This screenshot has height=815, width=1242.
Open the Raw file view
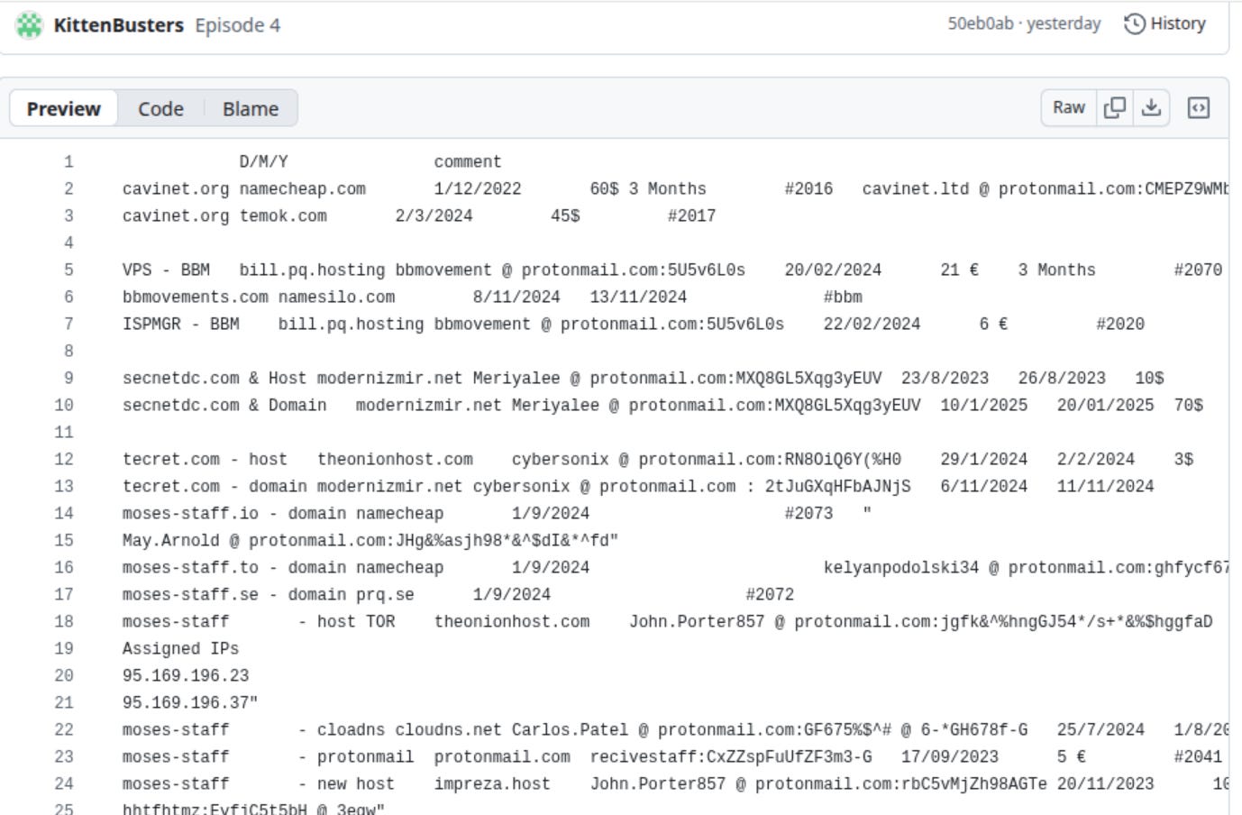click(x=1069, y=107)
